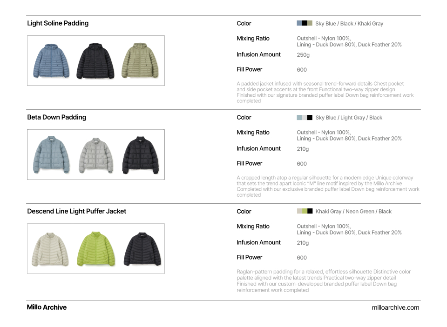Click the Descend Line jacket color swatch strip
Viewport: 447px width, 327px height.
tap(305, 211)
